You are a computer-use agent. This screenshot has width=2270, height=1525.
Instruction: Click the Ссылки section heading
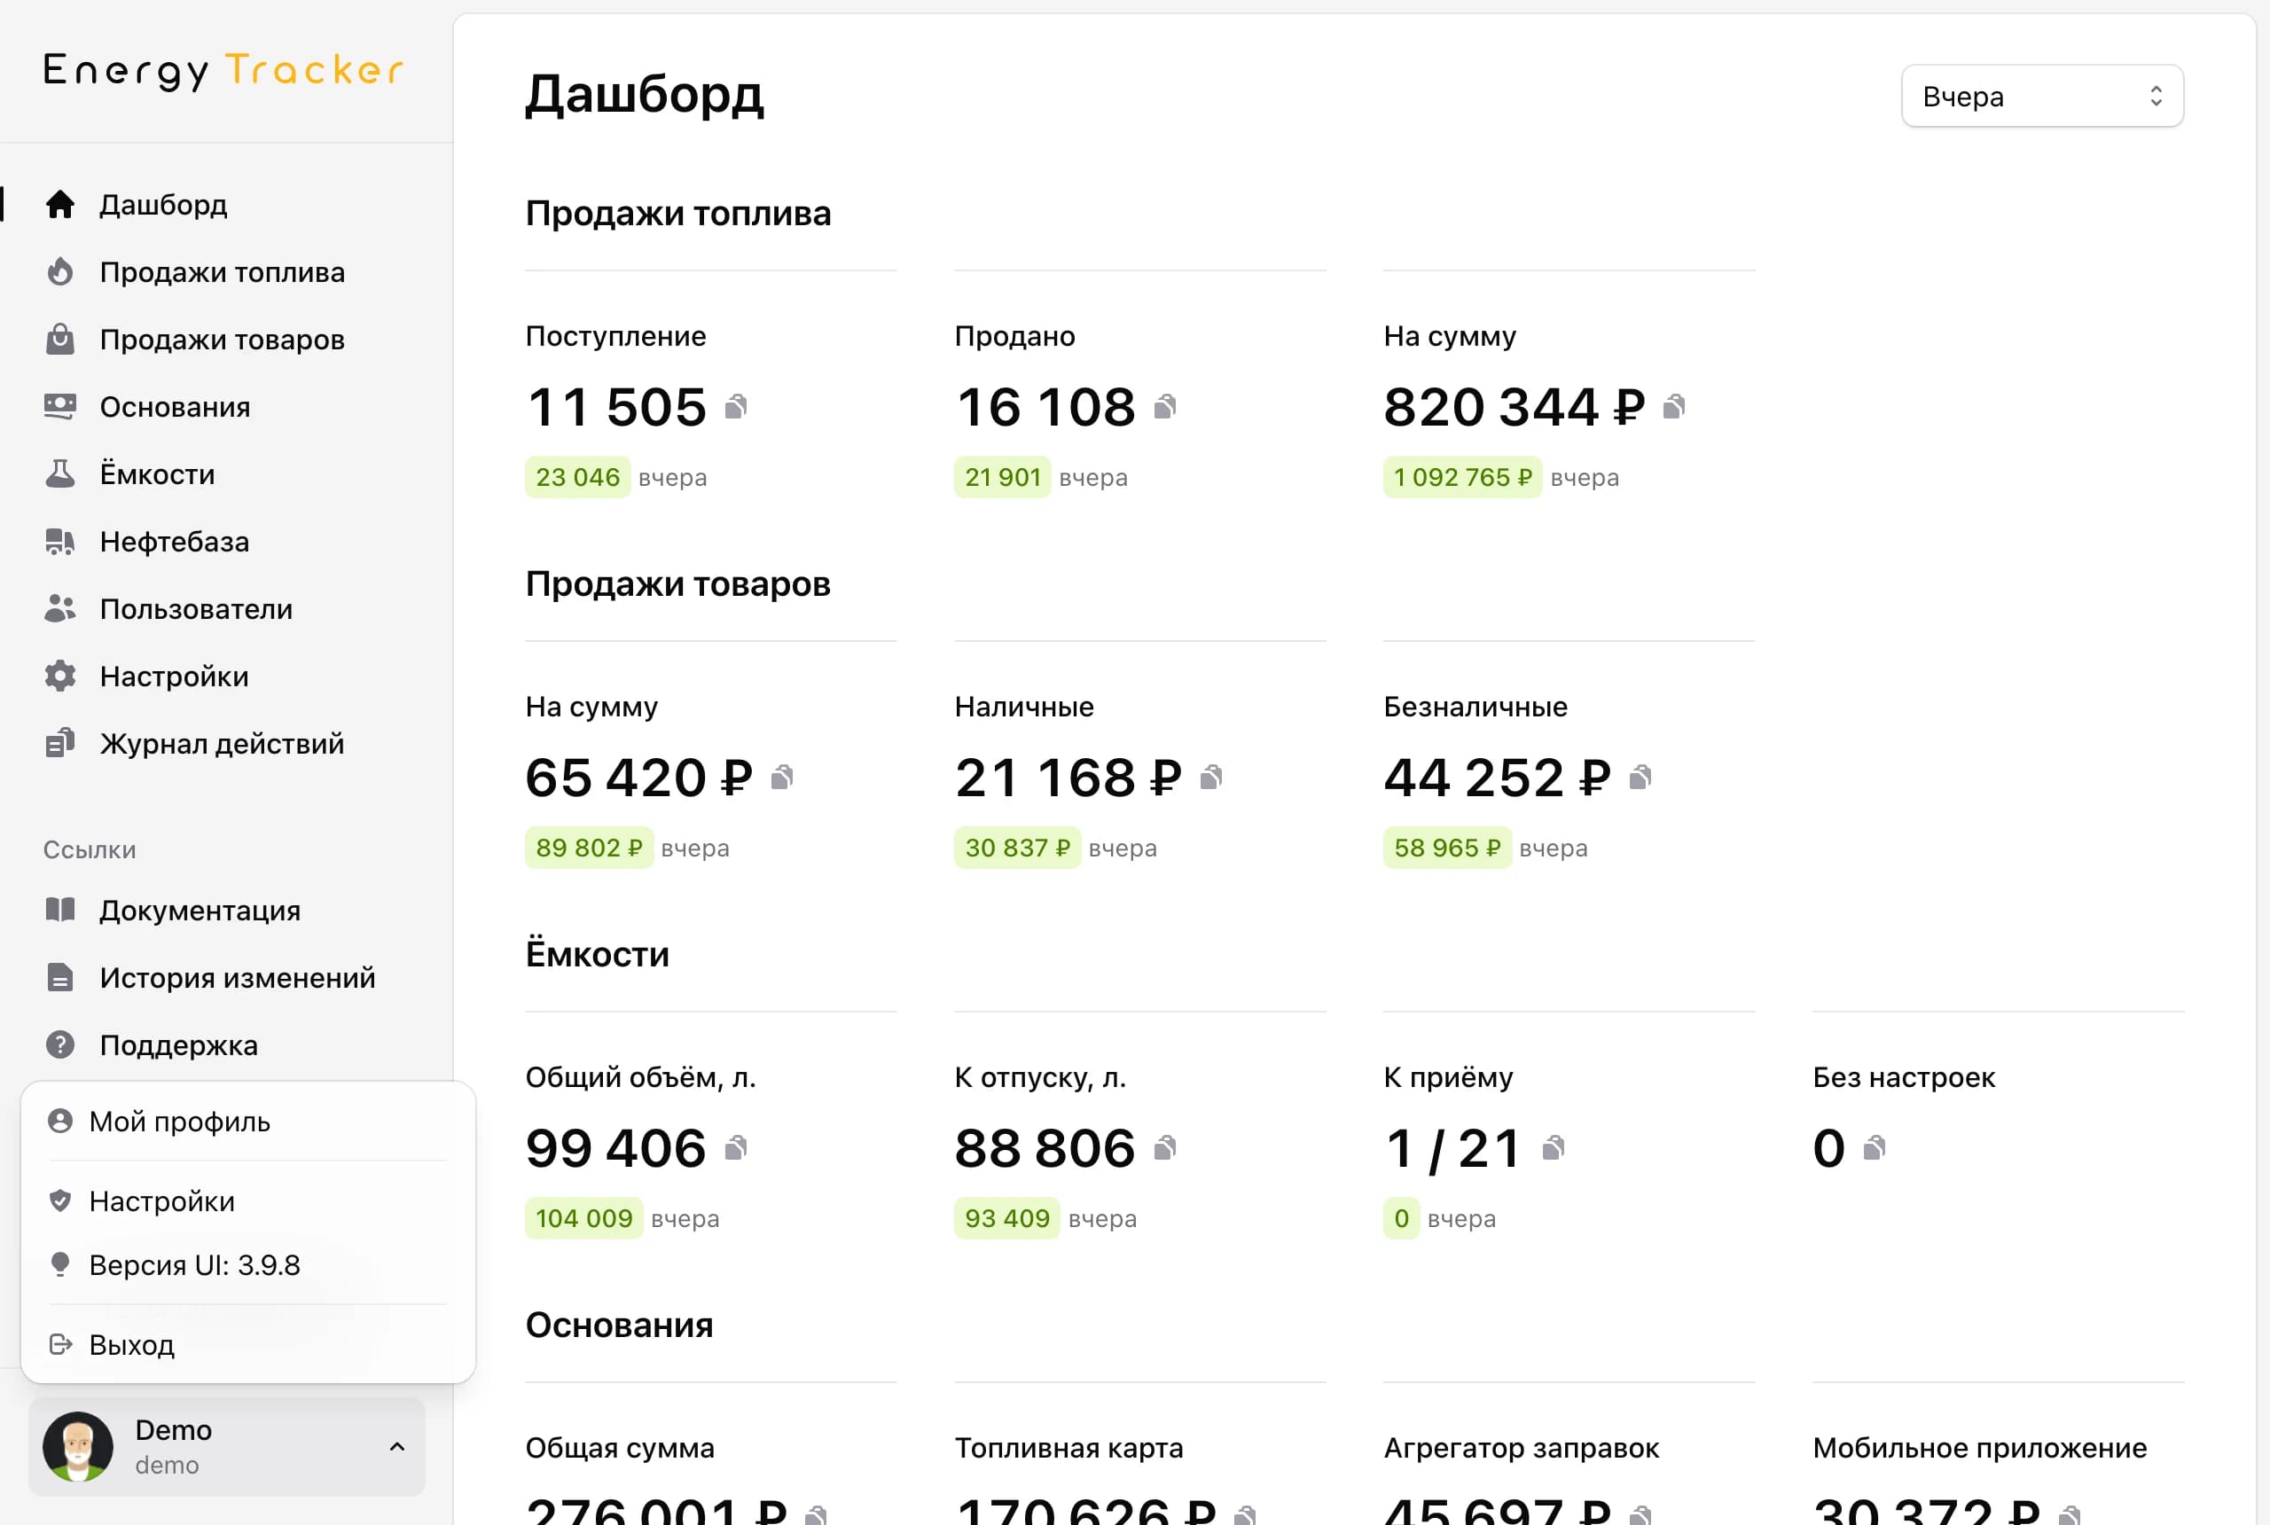90,850
